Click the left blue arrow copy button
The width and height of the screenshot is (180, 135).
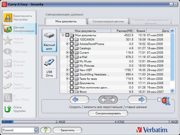79,100
